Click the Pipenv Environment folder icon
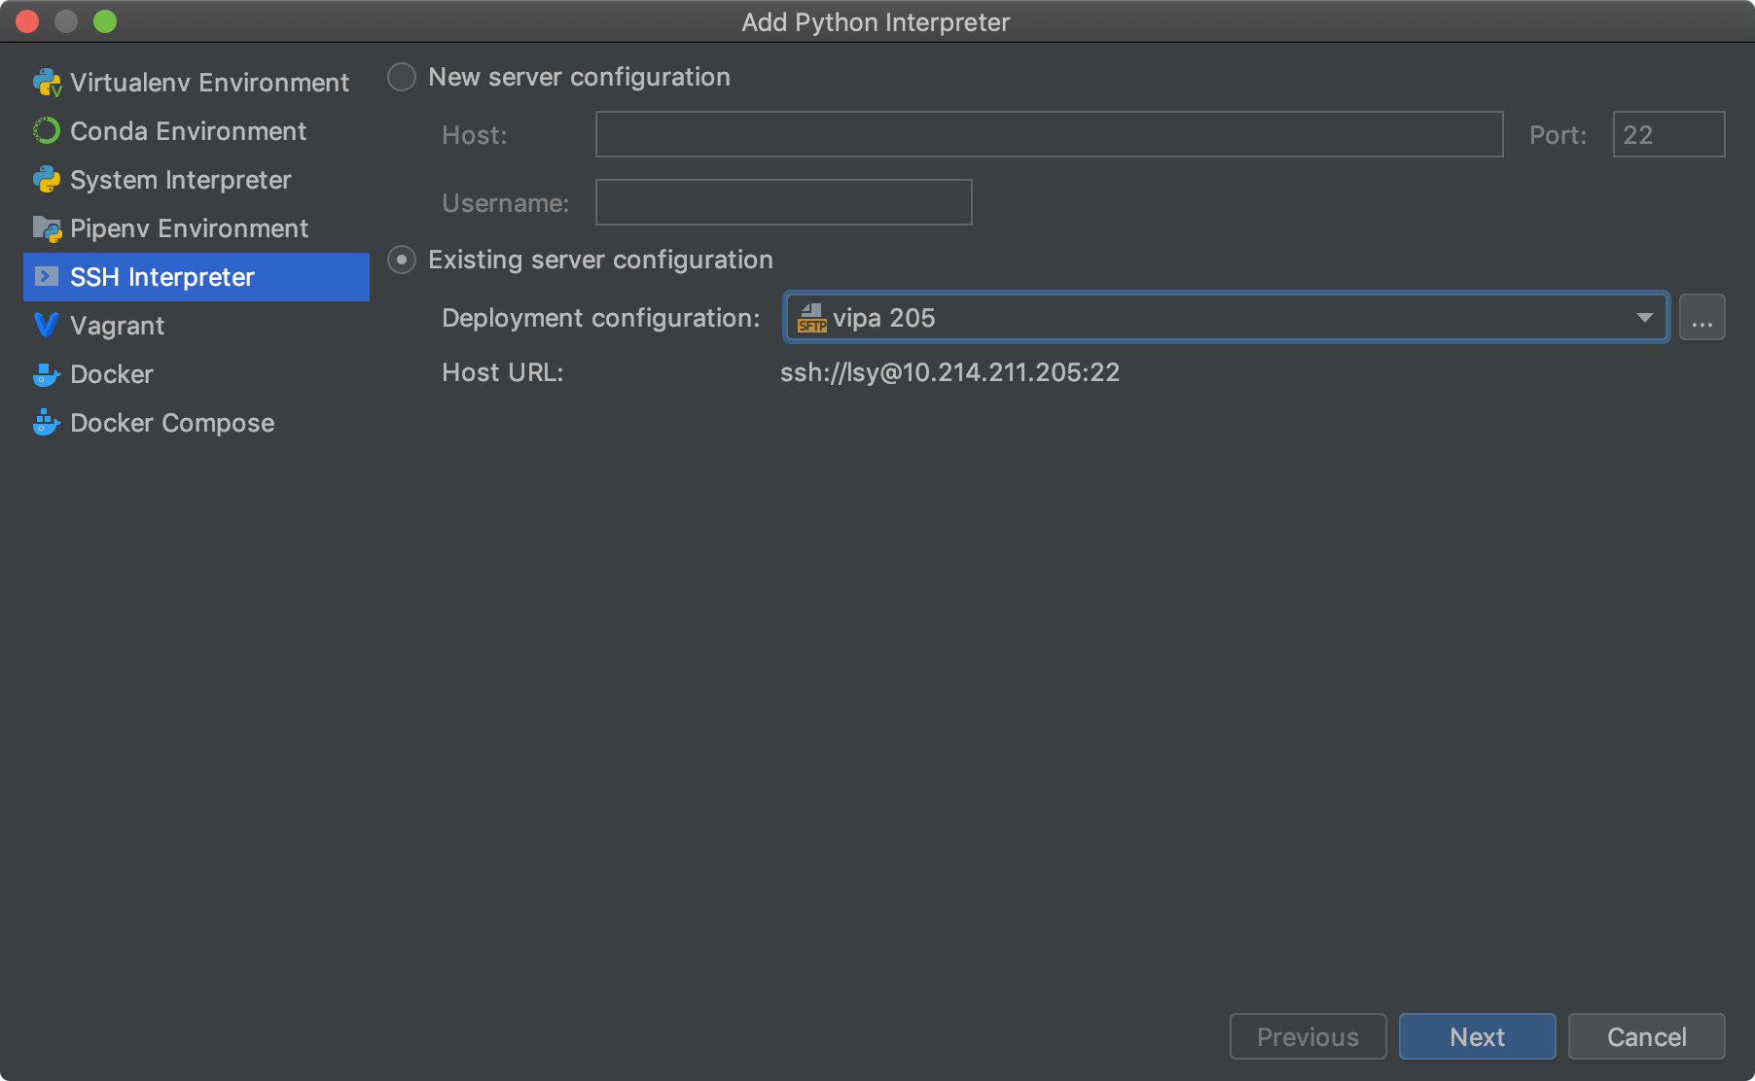 [47, 228]
